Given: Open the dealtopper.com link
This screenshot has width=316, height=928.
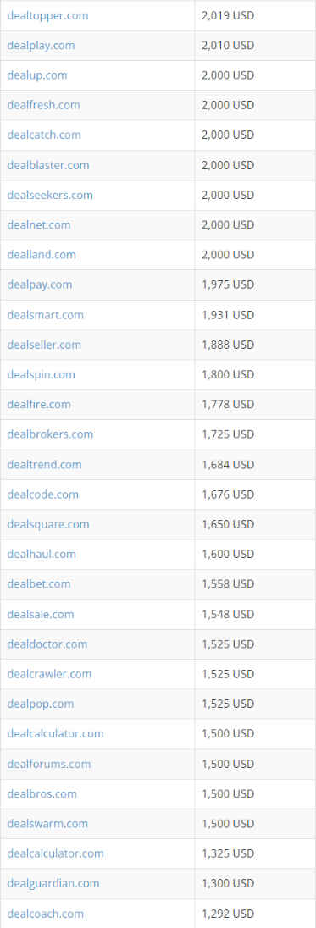Looking at the screenshot, I should (x=47, y=15).
